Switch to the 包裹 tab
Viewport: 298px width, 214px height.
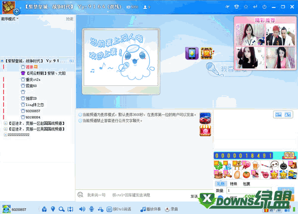coord(246,183)
